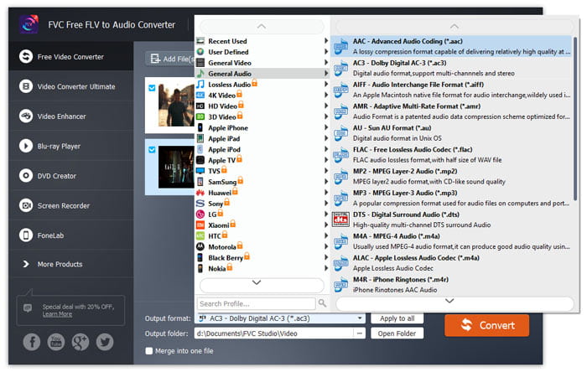Click the Apple TV device icon

(x=200, y=160)
